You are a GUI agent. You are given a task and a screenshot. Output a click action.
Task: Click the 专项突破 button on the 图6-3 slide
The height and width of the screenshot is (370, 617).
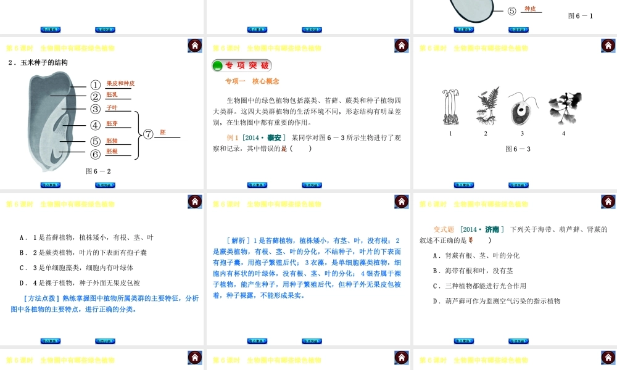[x=518, y=185]
